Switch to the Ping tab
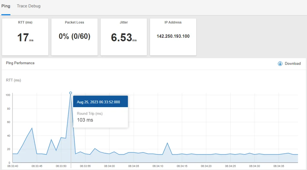This screenshot has width=307, height=170. point(6,6)
